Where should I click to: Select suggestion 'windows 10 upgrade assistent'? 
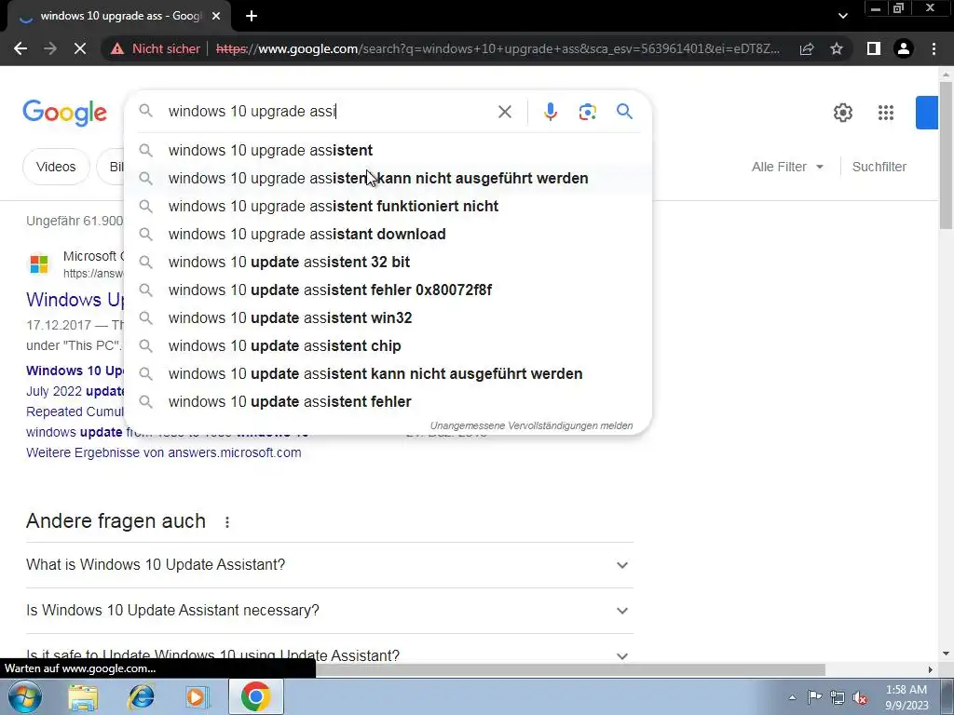pos(388,150)
